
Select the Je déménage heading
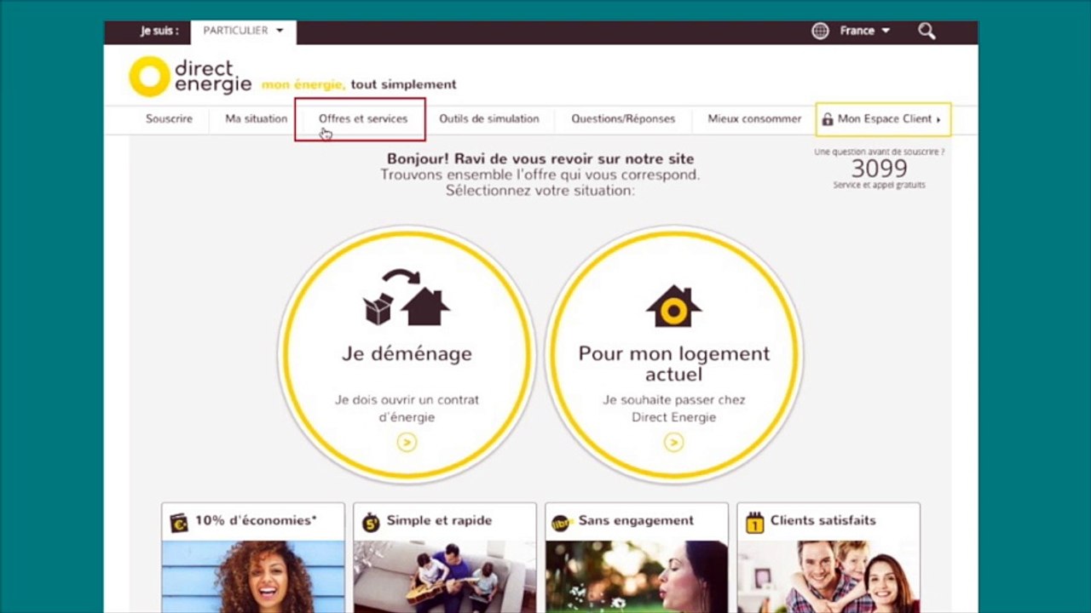pos(407,353)
